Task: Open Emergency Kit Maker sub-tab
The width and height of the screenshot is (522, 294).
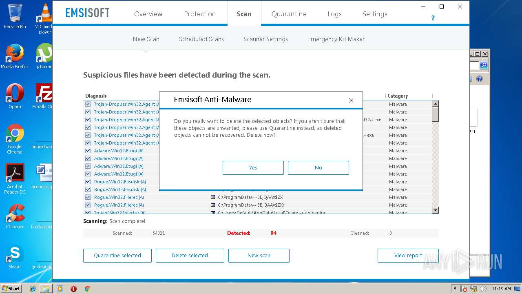Action: (x=336, y=39)
